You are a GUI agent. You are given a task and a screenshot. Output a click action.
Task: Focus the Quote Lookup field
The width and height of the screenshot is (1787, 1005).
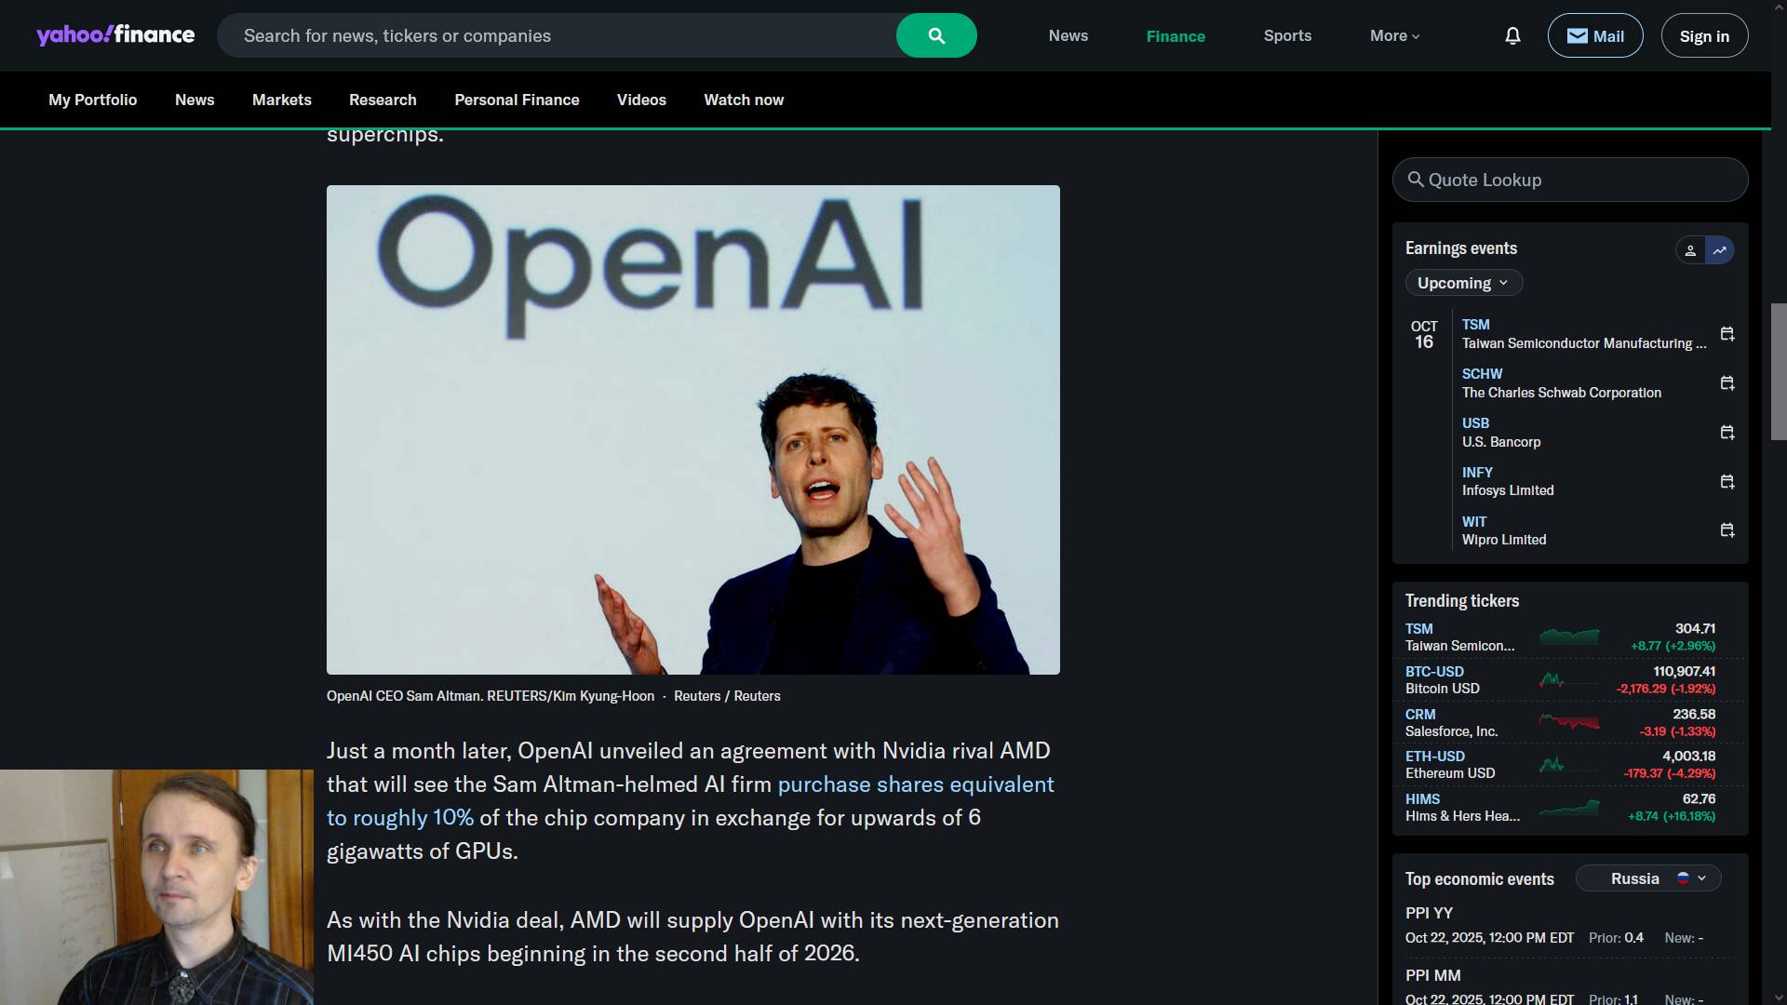(x=1570, y=180)
